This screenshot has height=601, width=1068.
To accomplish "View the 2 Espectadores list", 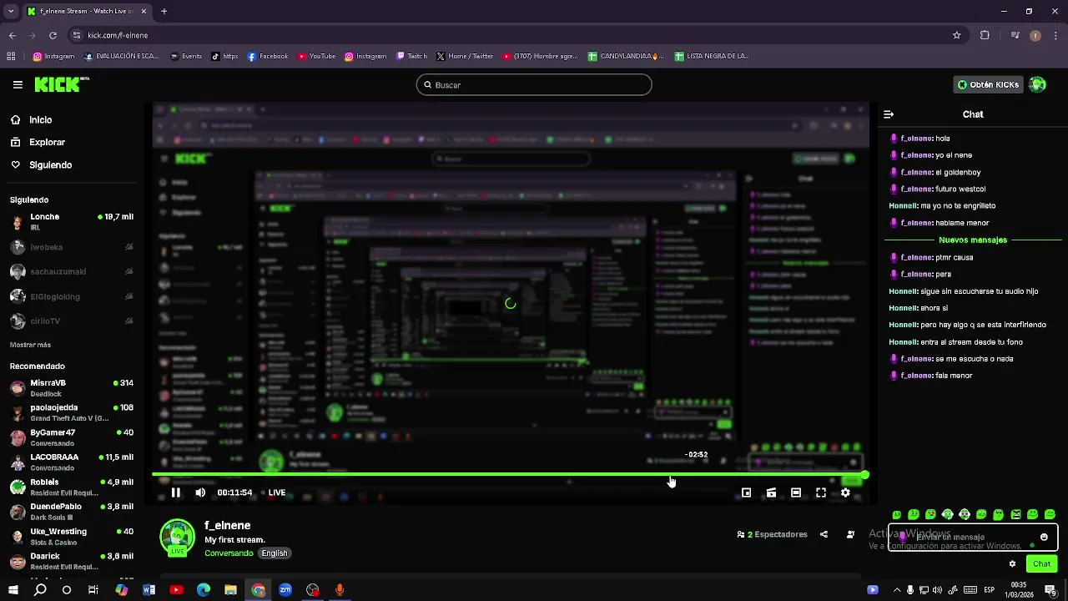I will [x=773, y=534].
